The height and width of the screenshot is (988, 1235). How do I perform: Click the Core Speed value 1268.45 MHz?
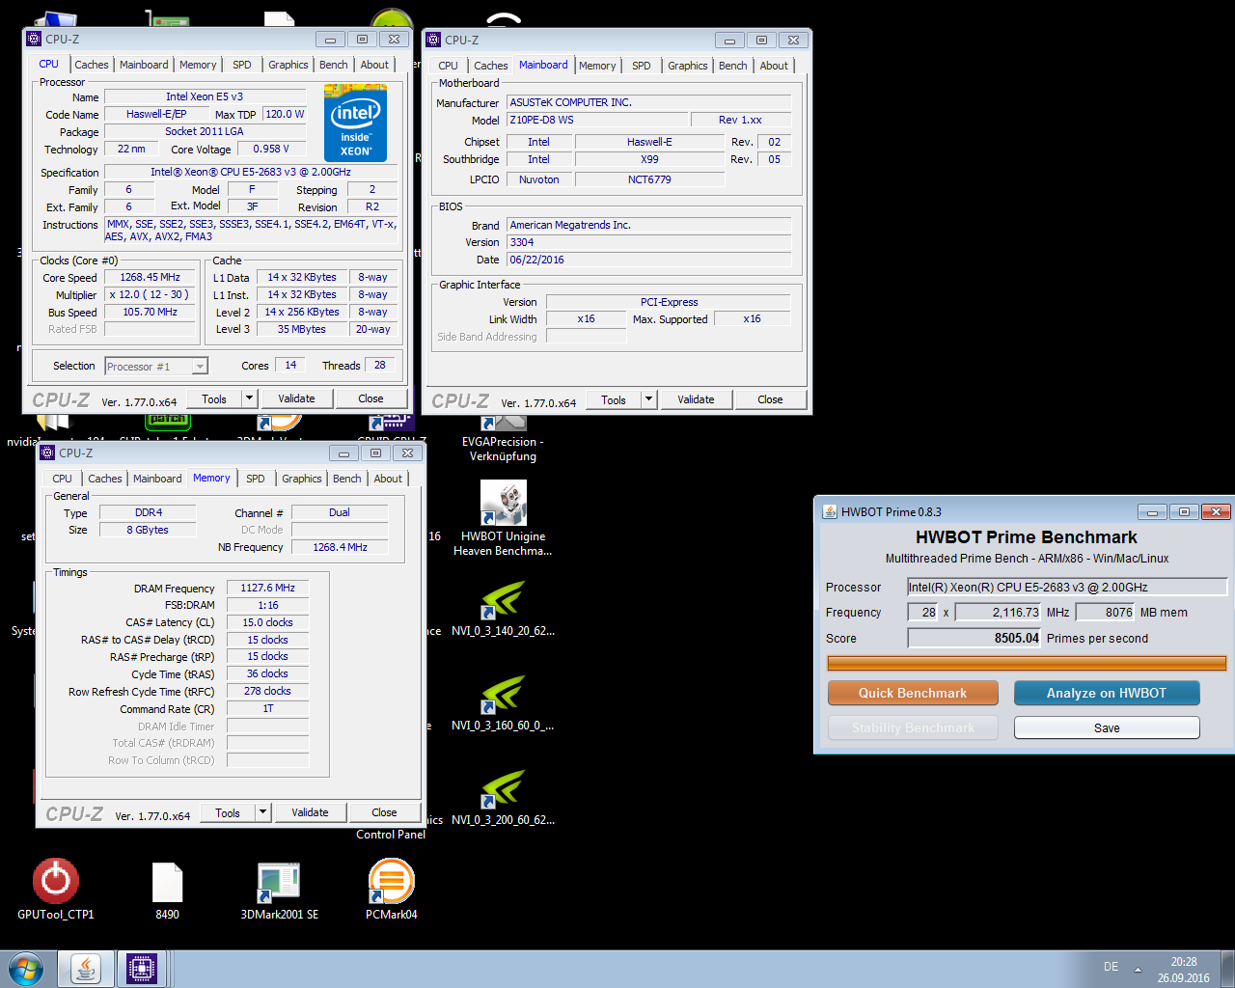151,277
